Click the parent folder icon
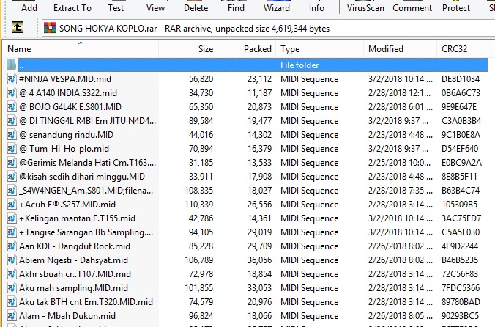The width and height of the screenshot is (495, 327). 12,65
